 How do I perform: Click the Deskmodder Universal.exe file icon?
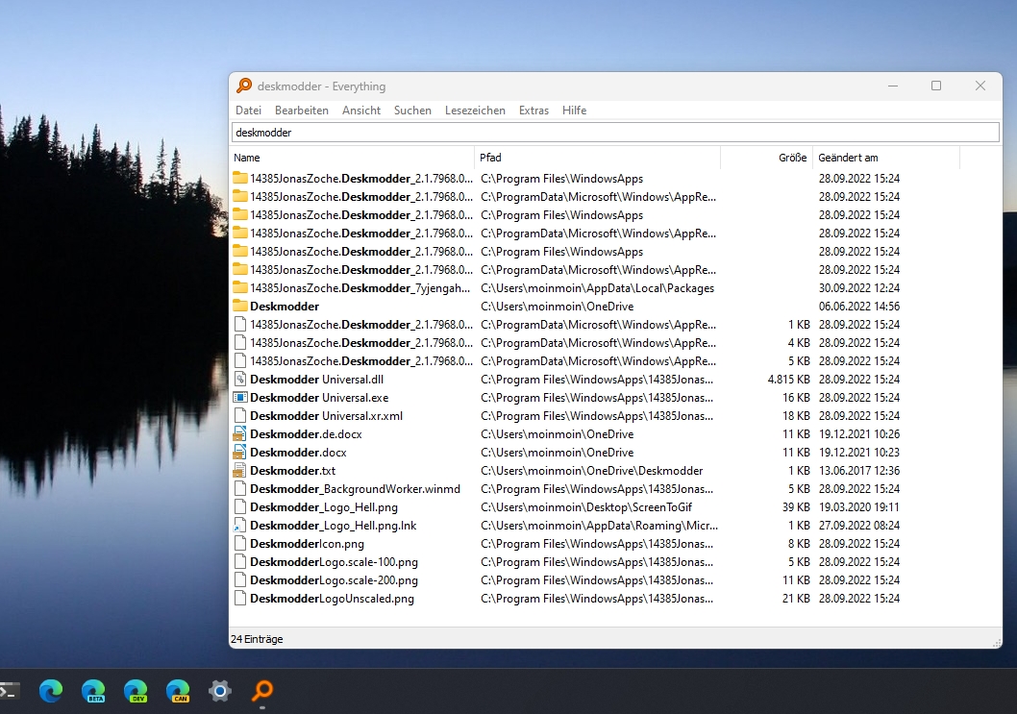click(240, 398)
